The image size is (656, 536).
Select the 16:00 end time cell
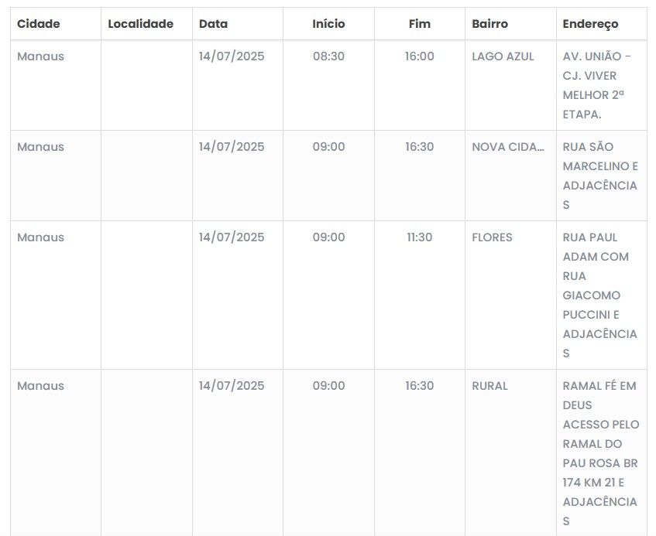(419, 56)
